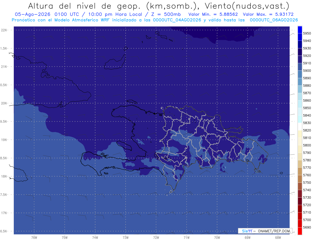Click the bright red swatch below 5690
This screenshot has width=312, height=241.
300,231
